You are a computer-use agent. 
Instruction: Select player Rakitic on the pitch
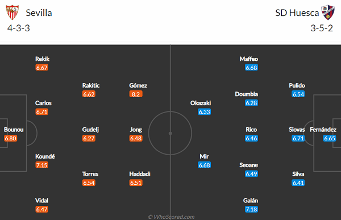pyautogui.click(x=91, y=85)
